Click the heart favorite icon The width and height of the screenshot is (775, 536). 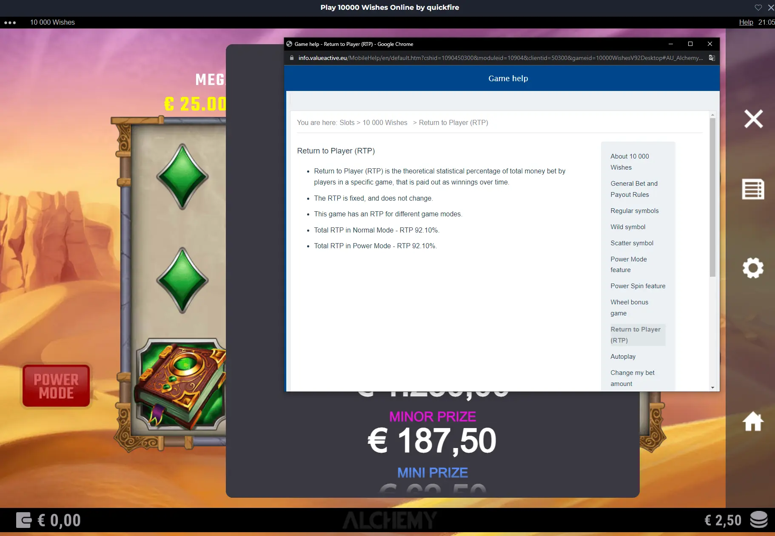click(x=758, y=7)
